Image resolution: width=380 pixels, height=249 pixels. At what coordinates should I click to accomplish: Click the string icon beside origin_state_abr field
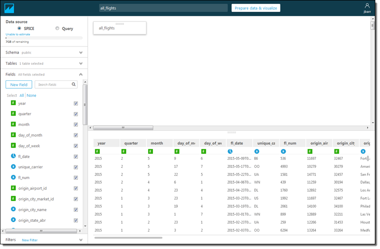(x=13, y=220)
